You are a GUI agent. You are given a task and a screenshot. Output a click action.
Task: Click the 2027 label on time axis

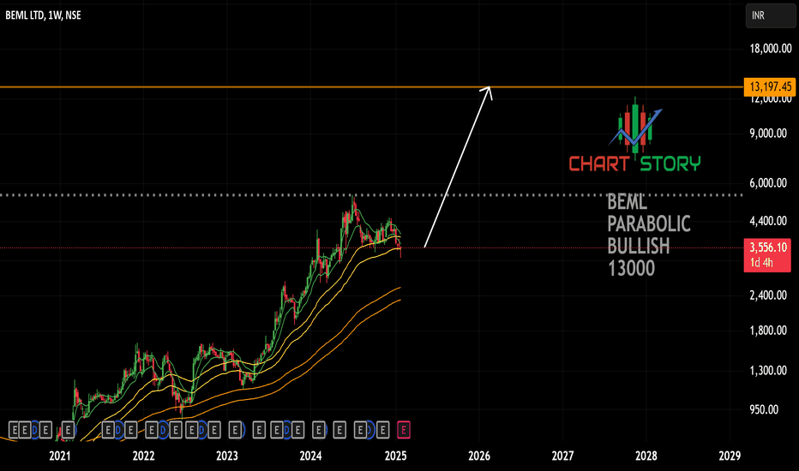[562, 456]
